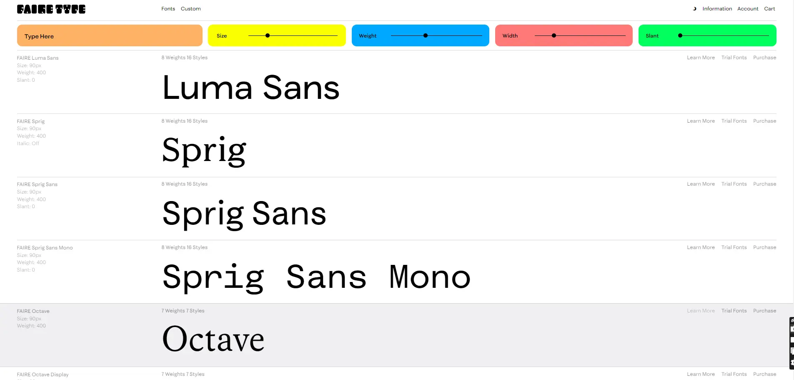Click Trial Fonts for Sprig
The height and width of the screenshot is (380, 794).
tap(734, 121)
